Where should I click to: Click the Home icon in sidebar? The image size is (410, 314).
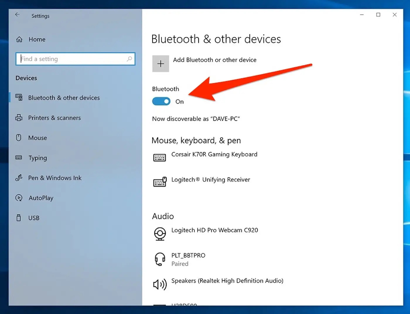pos(19,39)
